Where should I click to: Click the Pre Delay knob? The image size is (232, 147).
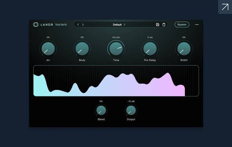coord(150,49)
